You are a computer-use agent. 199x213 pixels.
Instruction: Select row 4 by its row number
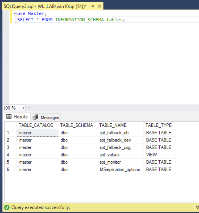(8, 155)
